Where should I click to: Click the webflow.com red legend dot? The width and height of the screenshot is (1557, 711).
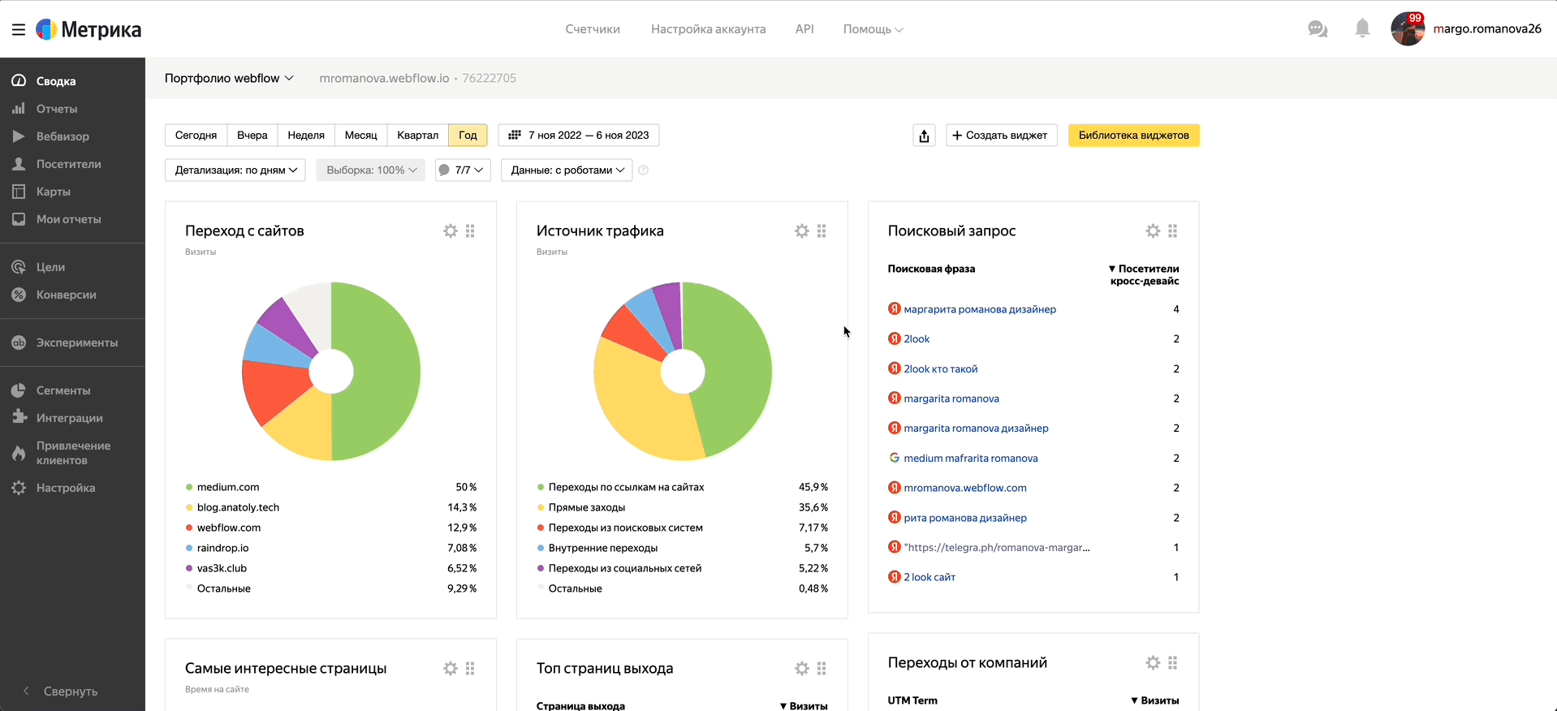click(x=189, y=528)
